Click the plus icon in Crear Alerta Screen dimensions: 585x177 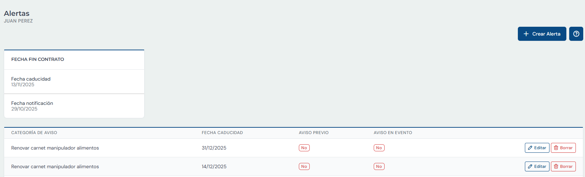tap(526, 34)
